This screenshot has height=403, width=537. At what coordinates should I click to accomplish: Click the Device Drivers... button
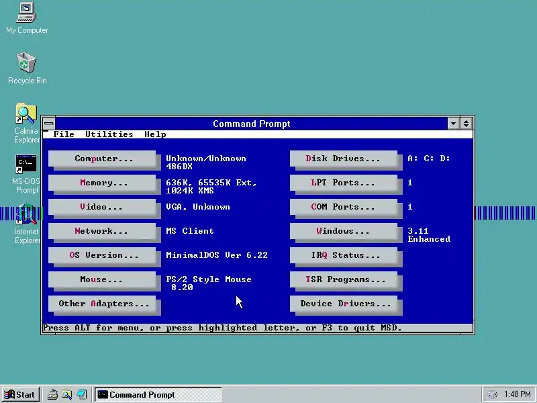tap(344, 304)
